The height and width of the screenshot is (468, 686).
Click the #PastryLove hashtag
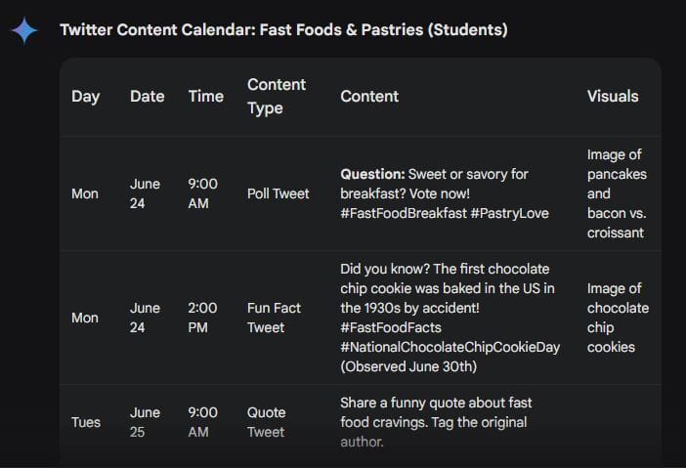point(510,213)
